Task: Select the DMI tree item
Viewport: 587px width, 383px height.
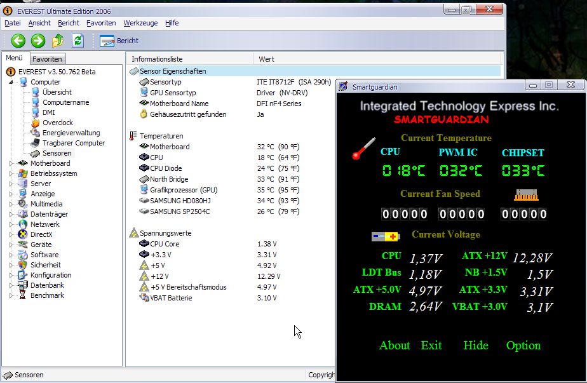Action: pyautogui.click(x=49, y=112)
